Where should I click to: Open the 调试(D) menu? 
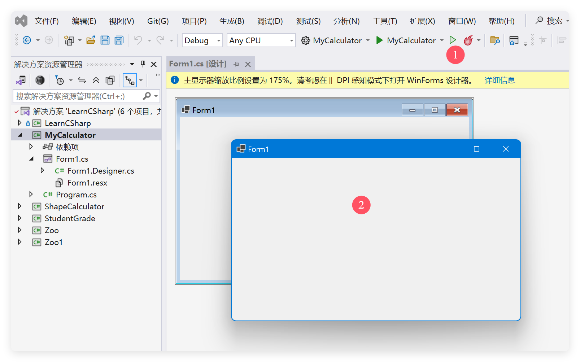[270, 21]
